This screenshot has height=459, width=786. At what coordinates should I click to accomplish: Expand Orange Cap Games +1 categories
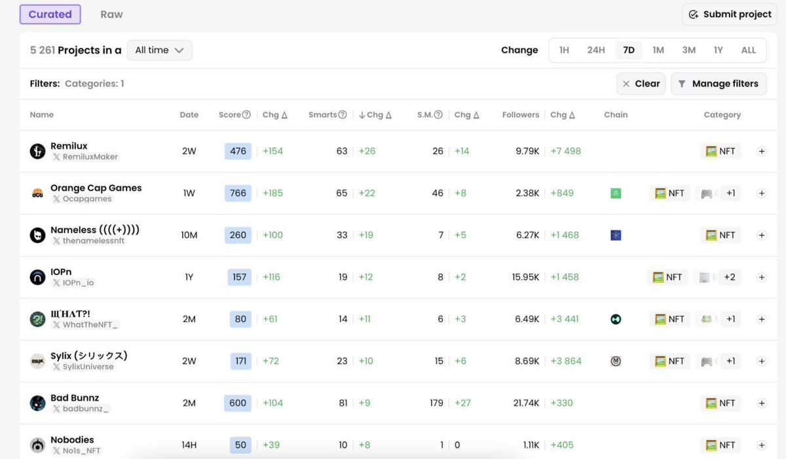[731, 193]
